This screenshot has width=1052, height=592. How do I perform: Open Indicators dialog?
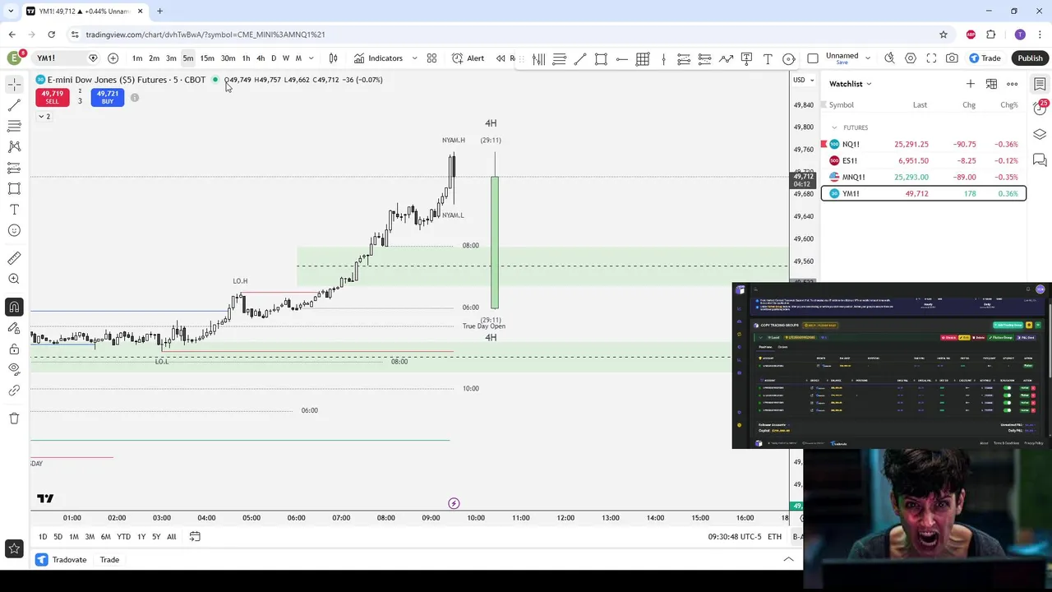pos(378,58)
